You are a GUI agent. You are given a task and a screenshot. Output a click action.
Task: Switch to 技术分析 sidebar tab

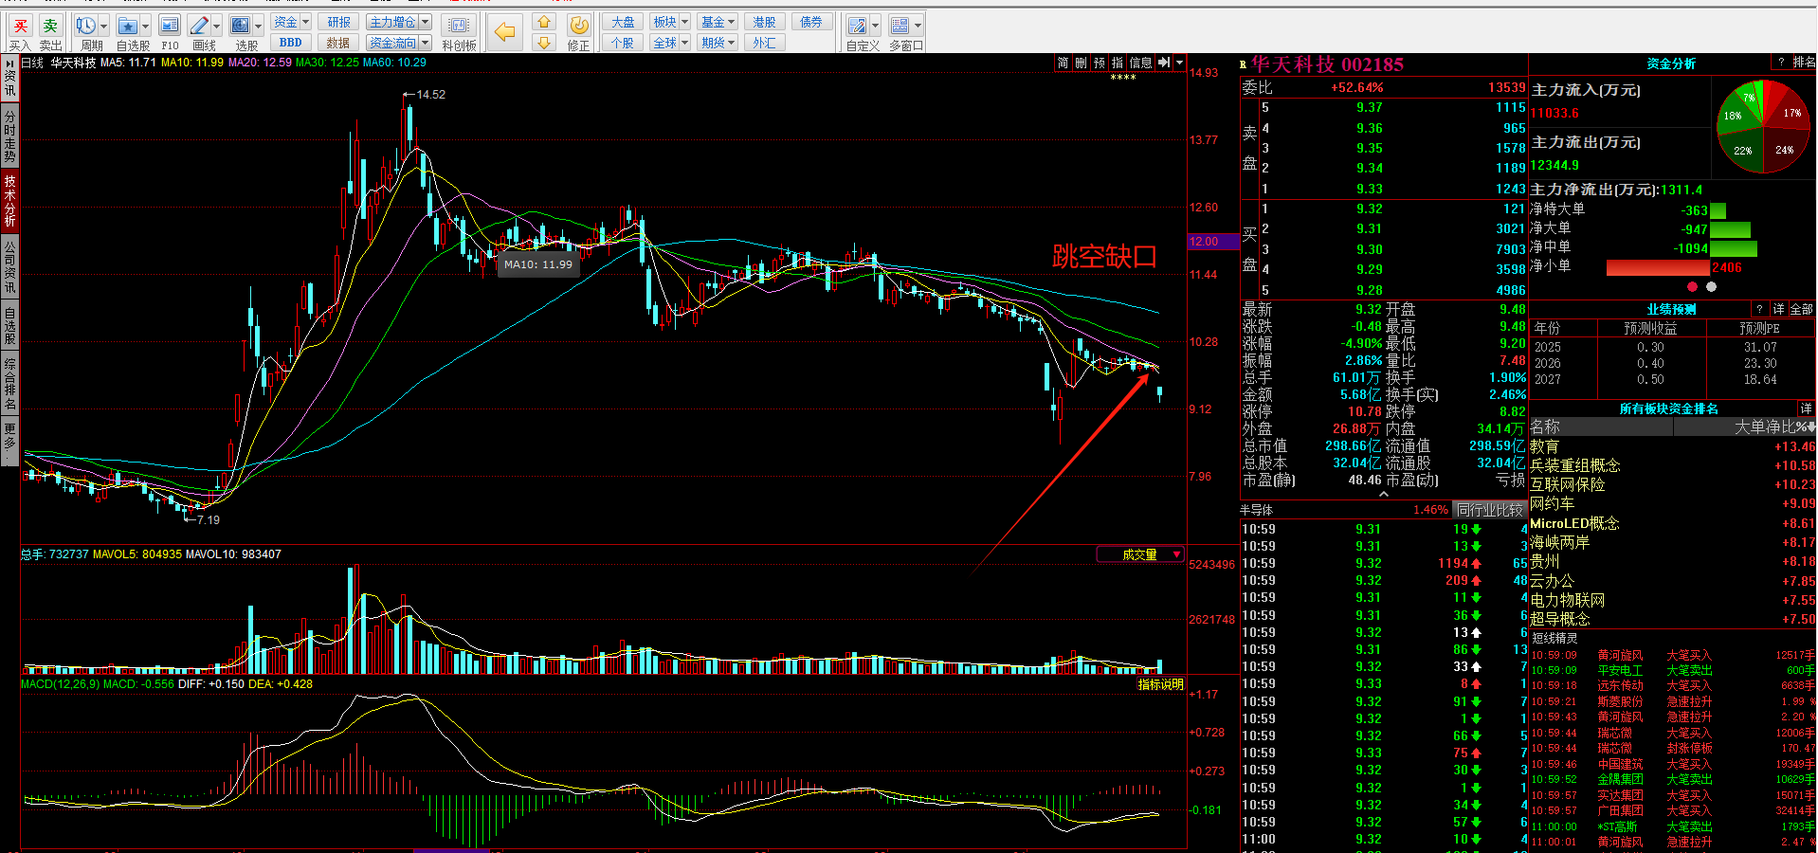[x=9, y=200]
